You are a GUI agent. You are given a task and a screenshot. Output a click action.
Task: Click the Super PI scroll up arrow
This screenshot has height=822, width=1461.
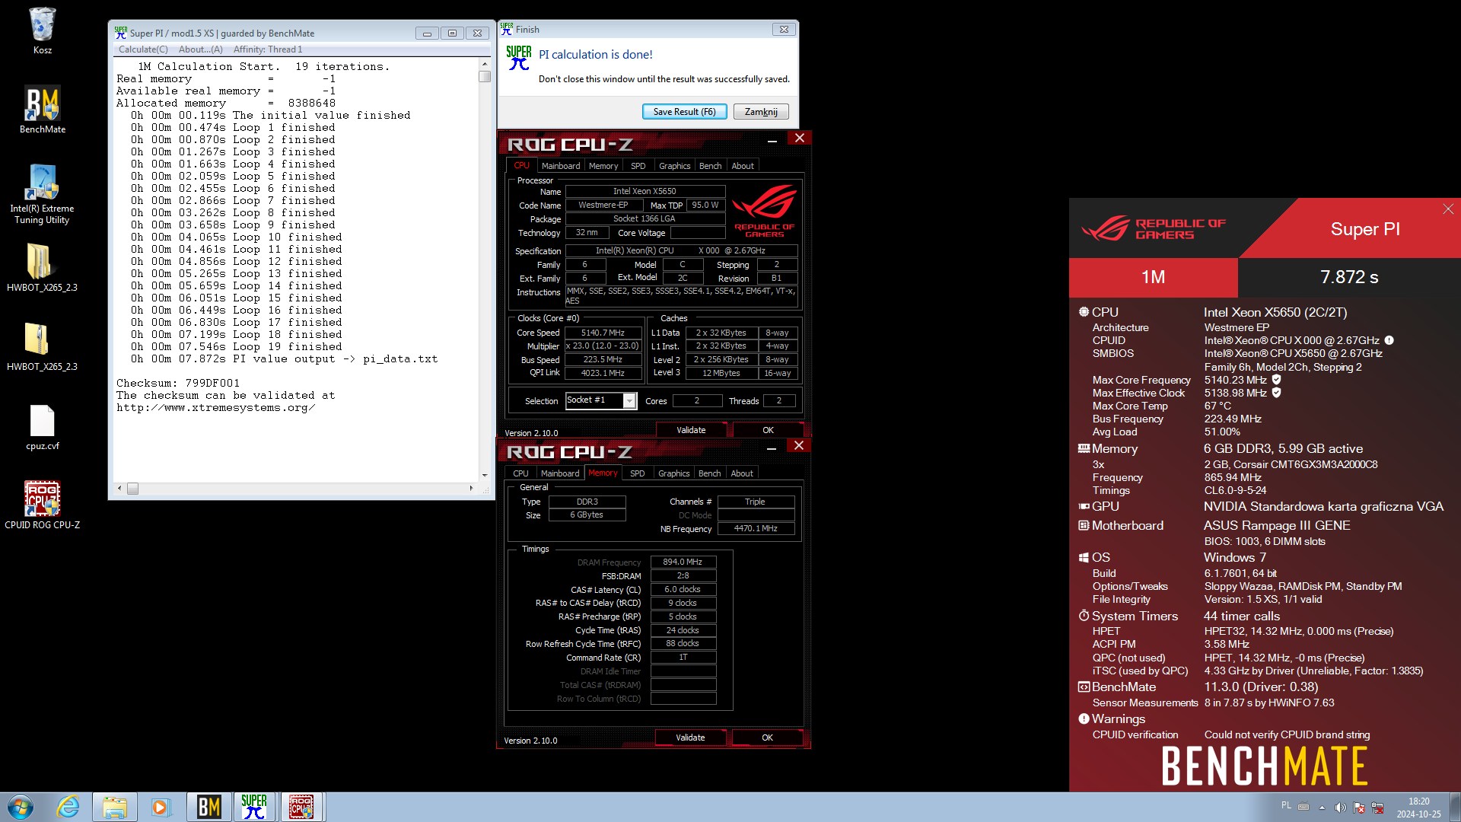pyautogui.click(x=485, y=63)
